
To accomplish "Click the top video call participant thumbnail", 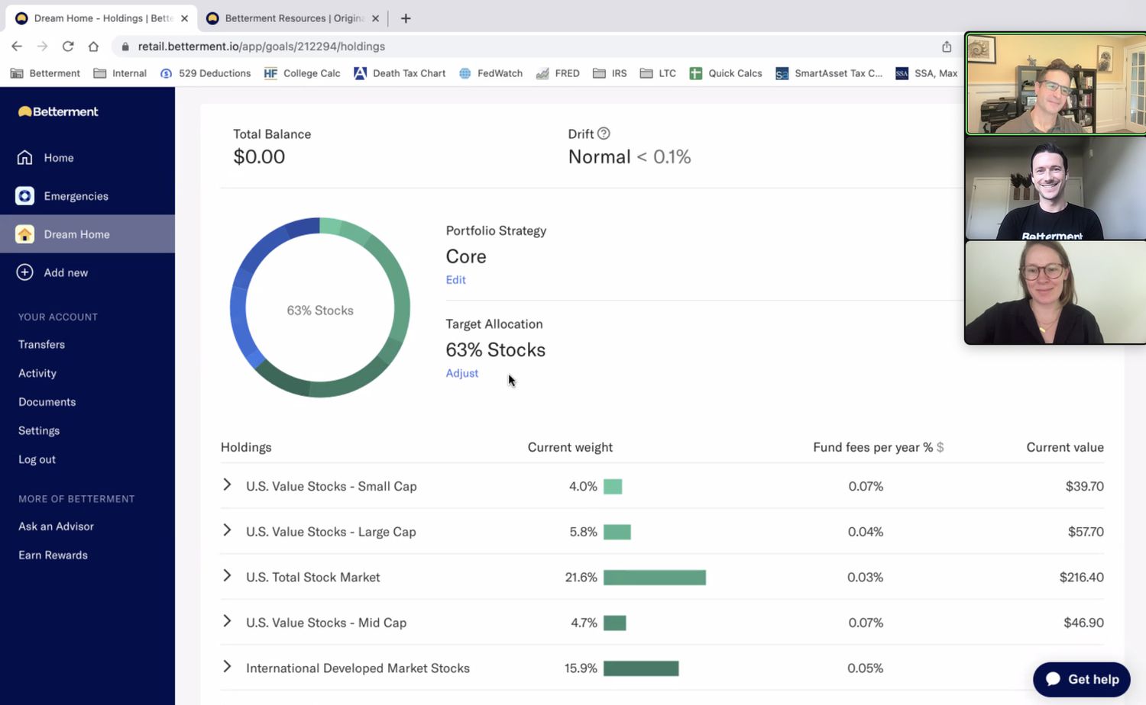I will [x=1056, y=84].
